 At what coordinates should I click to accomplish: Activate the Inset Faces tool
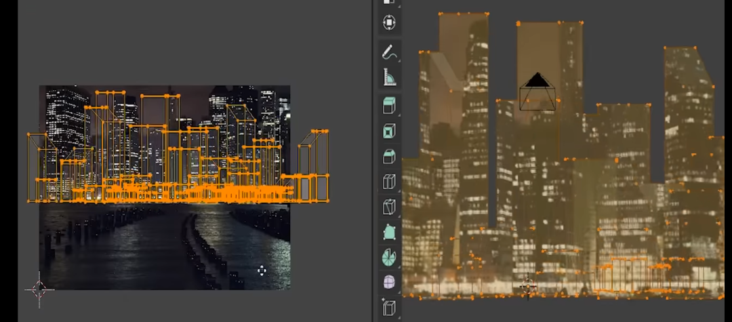[388, 131]
